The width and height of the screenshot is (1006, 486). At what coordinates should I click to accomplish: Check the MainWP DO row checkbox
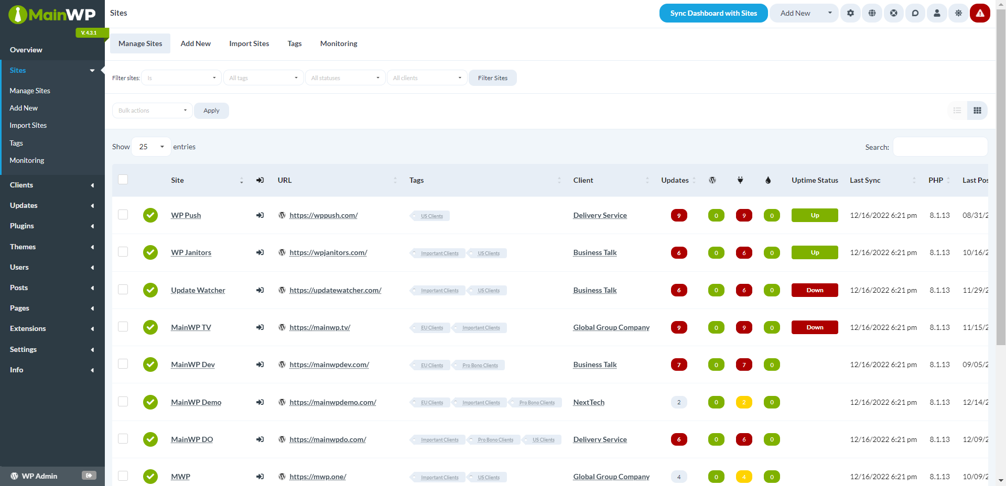123,439
